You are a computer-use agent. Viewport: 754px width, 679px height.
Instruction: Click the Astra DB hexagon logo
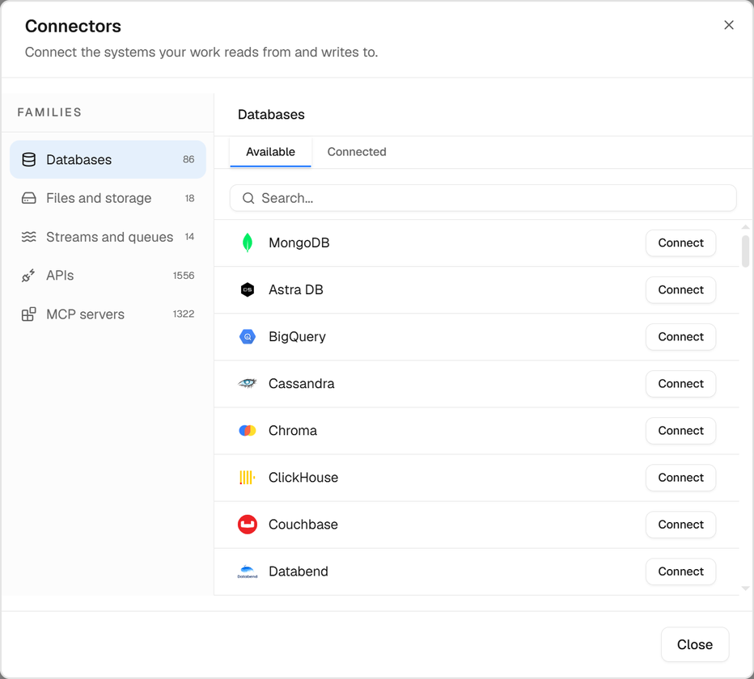point(248,289)
